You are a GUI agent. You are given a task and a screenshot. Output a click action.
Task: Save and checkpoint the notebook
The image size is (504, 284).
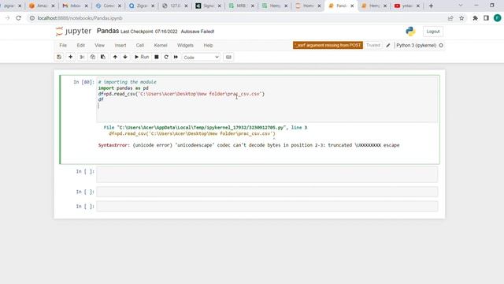click(59, 57)
